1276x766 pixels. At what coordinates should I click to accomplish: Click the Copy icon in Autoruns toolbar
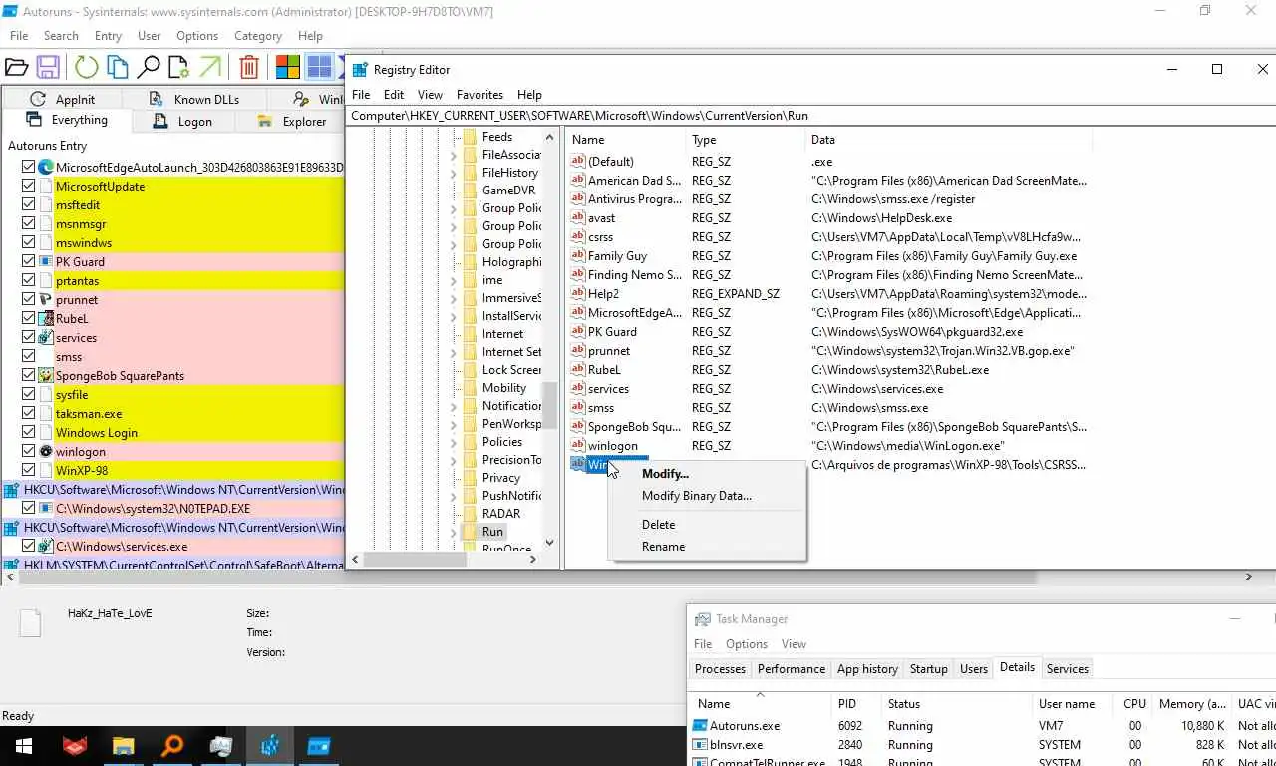[118, 67]
